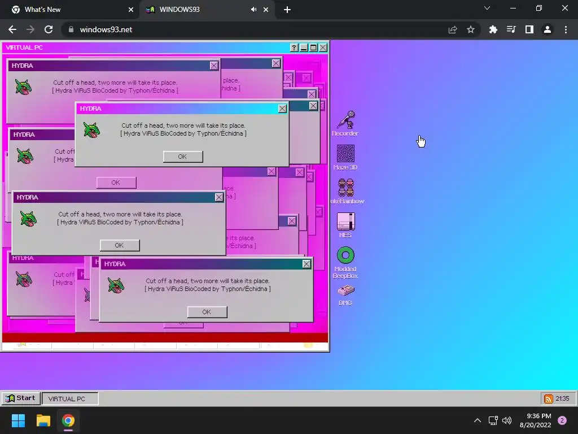578x434 pixels.
Task: Click OK in the middle-left HYDRA dialog
Action: (x=120, y=245)
